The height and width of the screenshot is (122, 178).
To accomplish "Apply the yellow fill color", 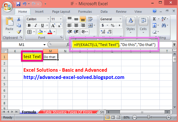I will [x=40, y=32].
